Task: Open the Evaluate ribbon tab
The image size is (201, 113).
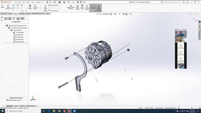Action: pos(28,13)
